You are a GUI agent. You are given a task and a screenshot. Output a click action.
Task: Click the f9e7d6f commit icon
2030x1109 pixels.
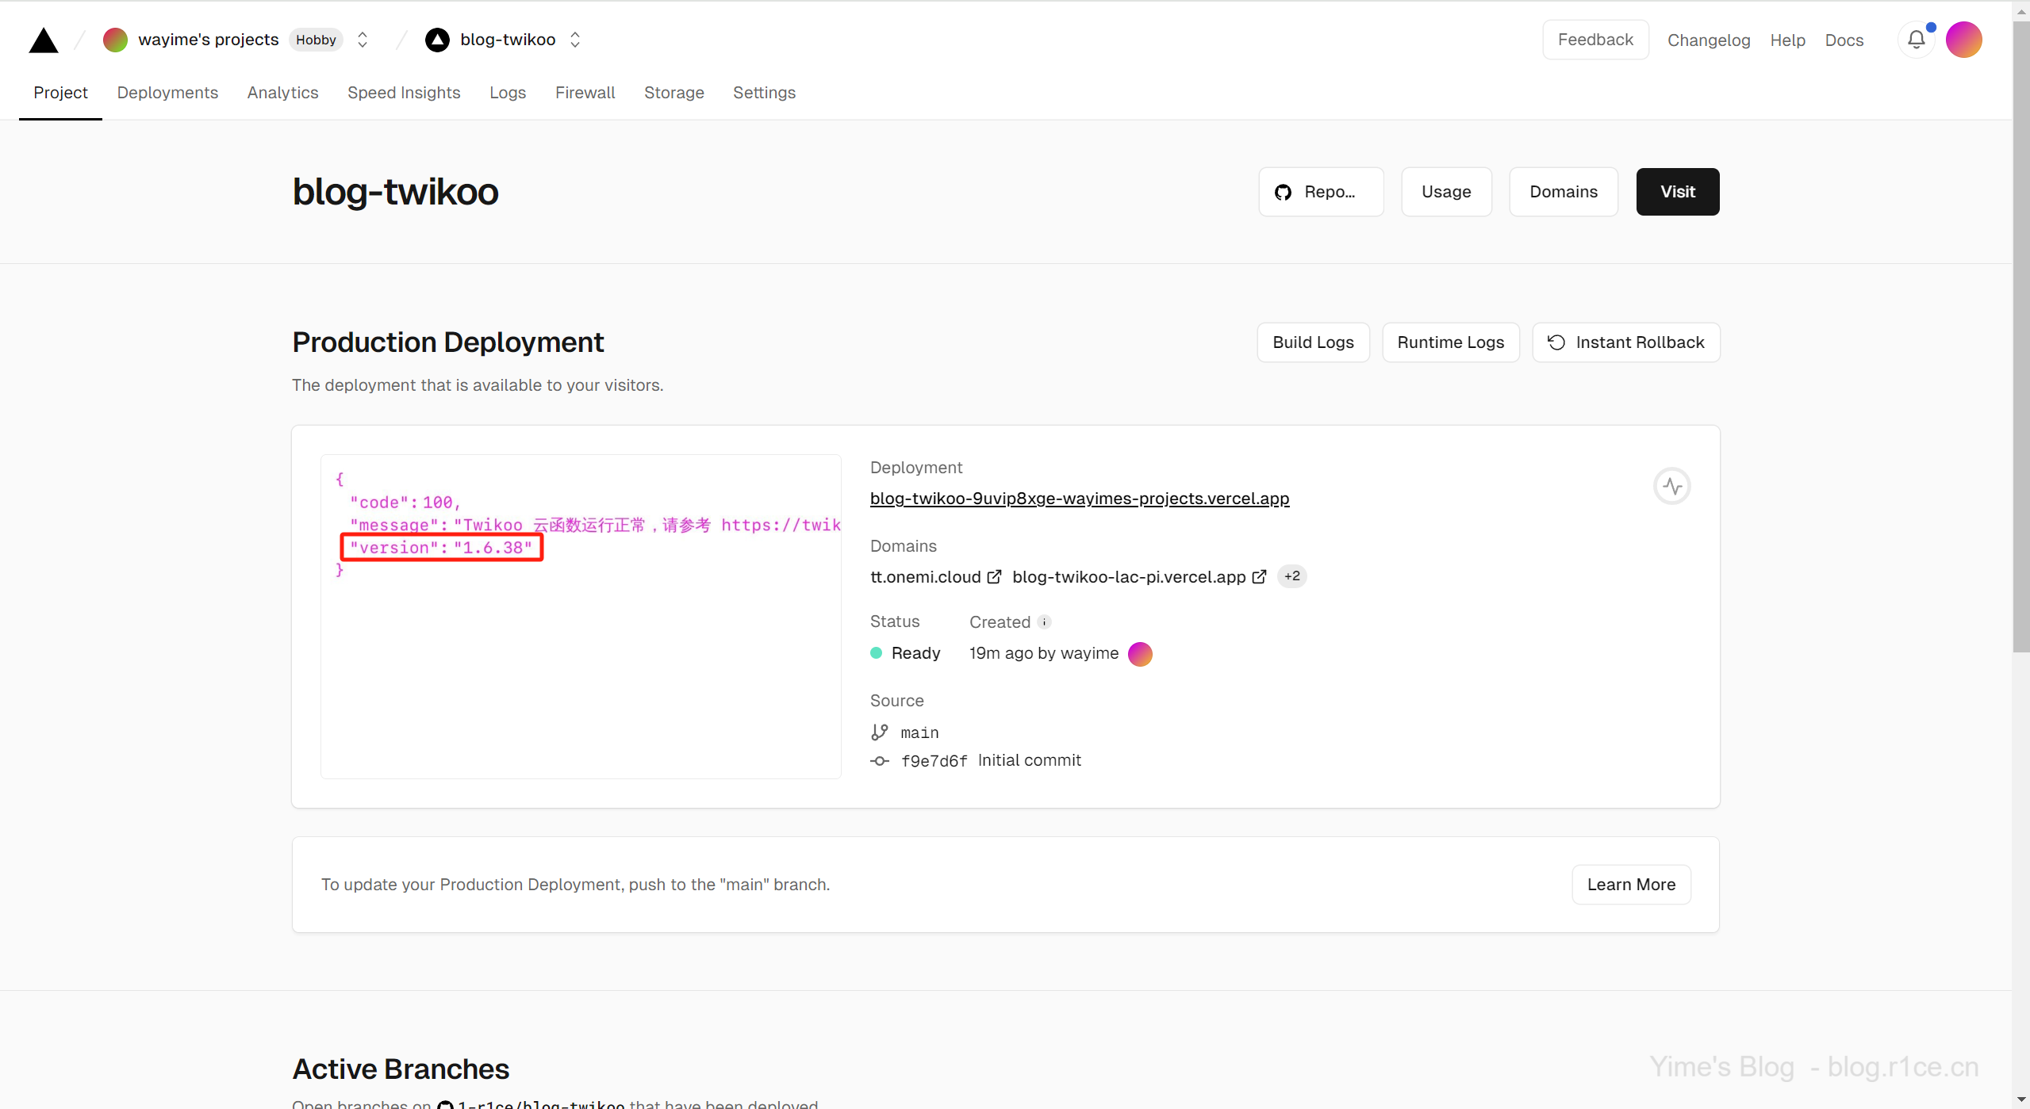[x=879, y=761]
